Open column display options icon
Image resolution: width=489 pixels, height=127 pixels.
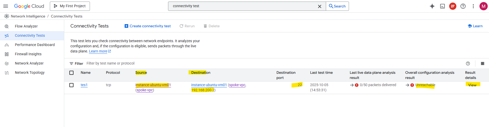pos(483,63)
